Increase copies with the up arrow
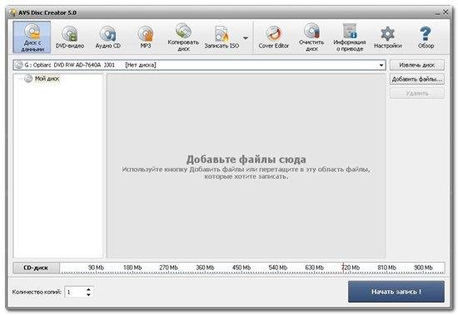 pyautogui.click(x=88, y=289)
